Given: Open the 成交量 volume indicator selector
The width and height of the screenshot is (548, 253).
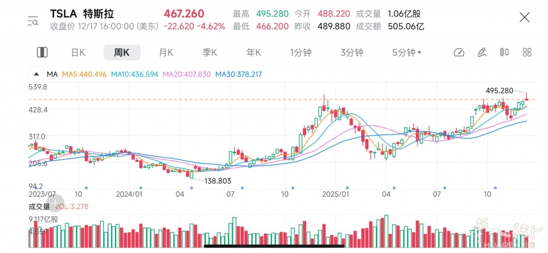Looking at the screenshot, I should 39,206.
